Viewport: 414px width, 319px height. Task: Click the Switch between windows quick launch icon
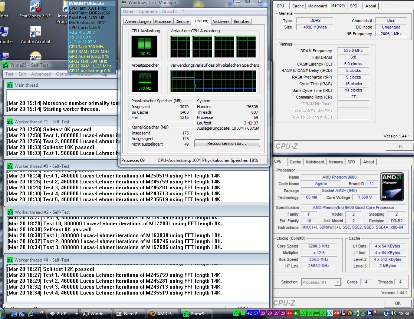(x=22, y=314)
